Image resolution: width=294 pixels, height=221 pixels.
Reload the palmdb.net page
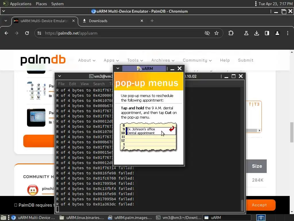(x=27, y=33)
